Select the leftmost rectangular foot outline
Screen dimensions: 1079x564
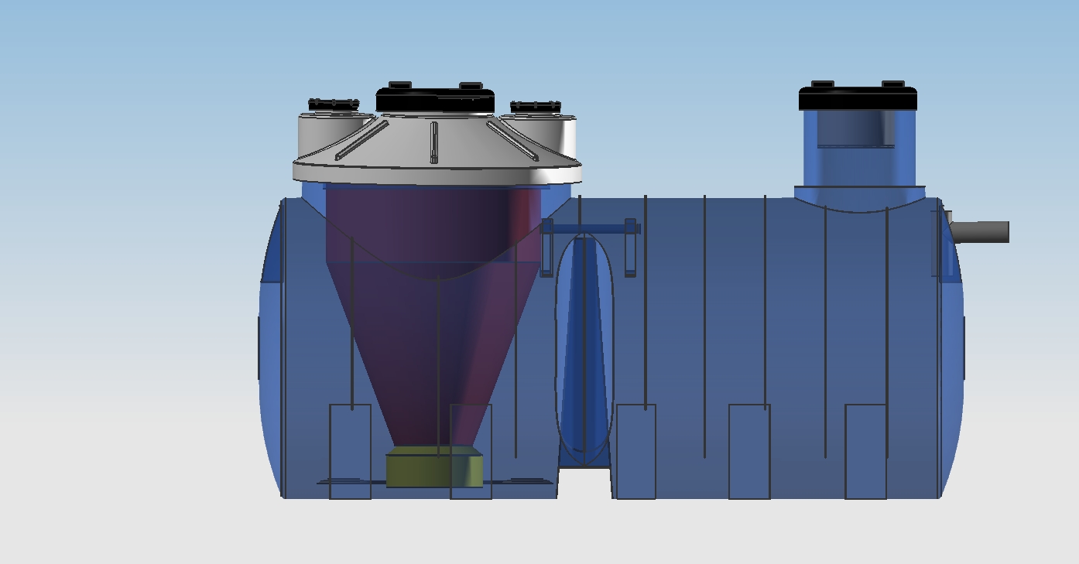(x=350, y=452)
